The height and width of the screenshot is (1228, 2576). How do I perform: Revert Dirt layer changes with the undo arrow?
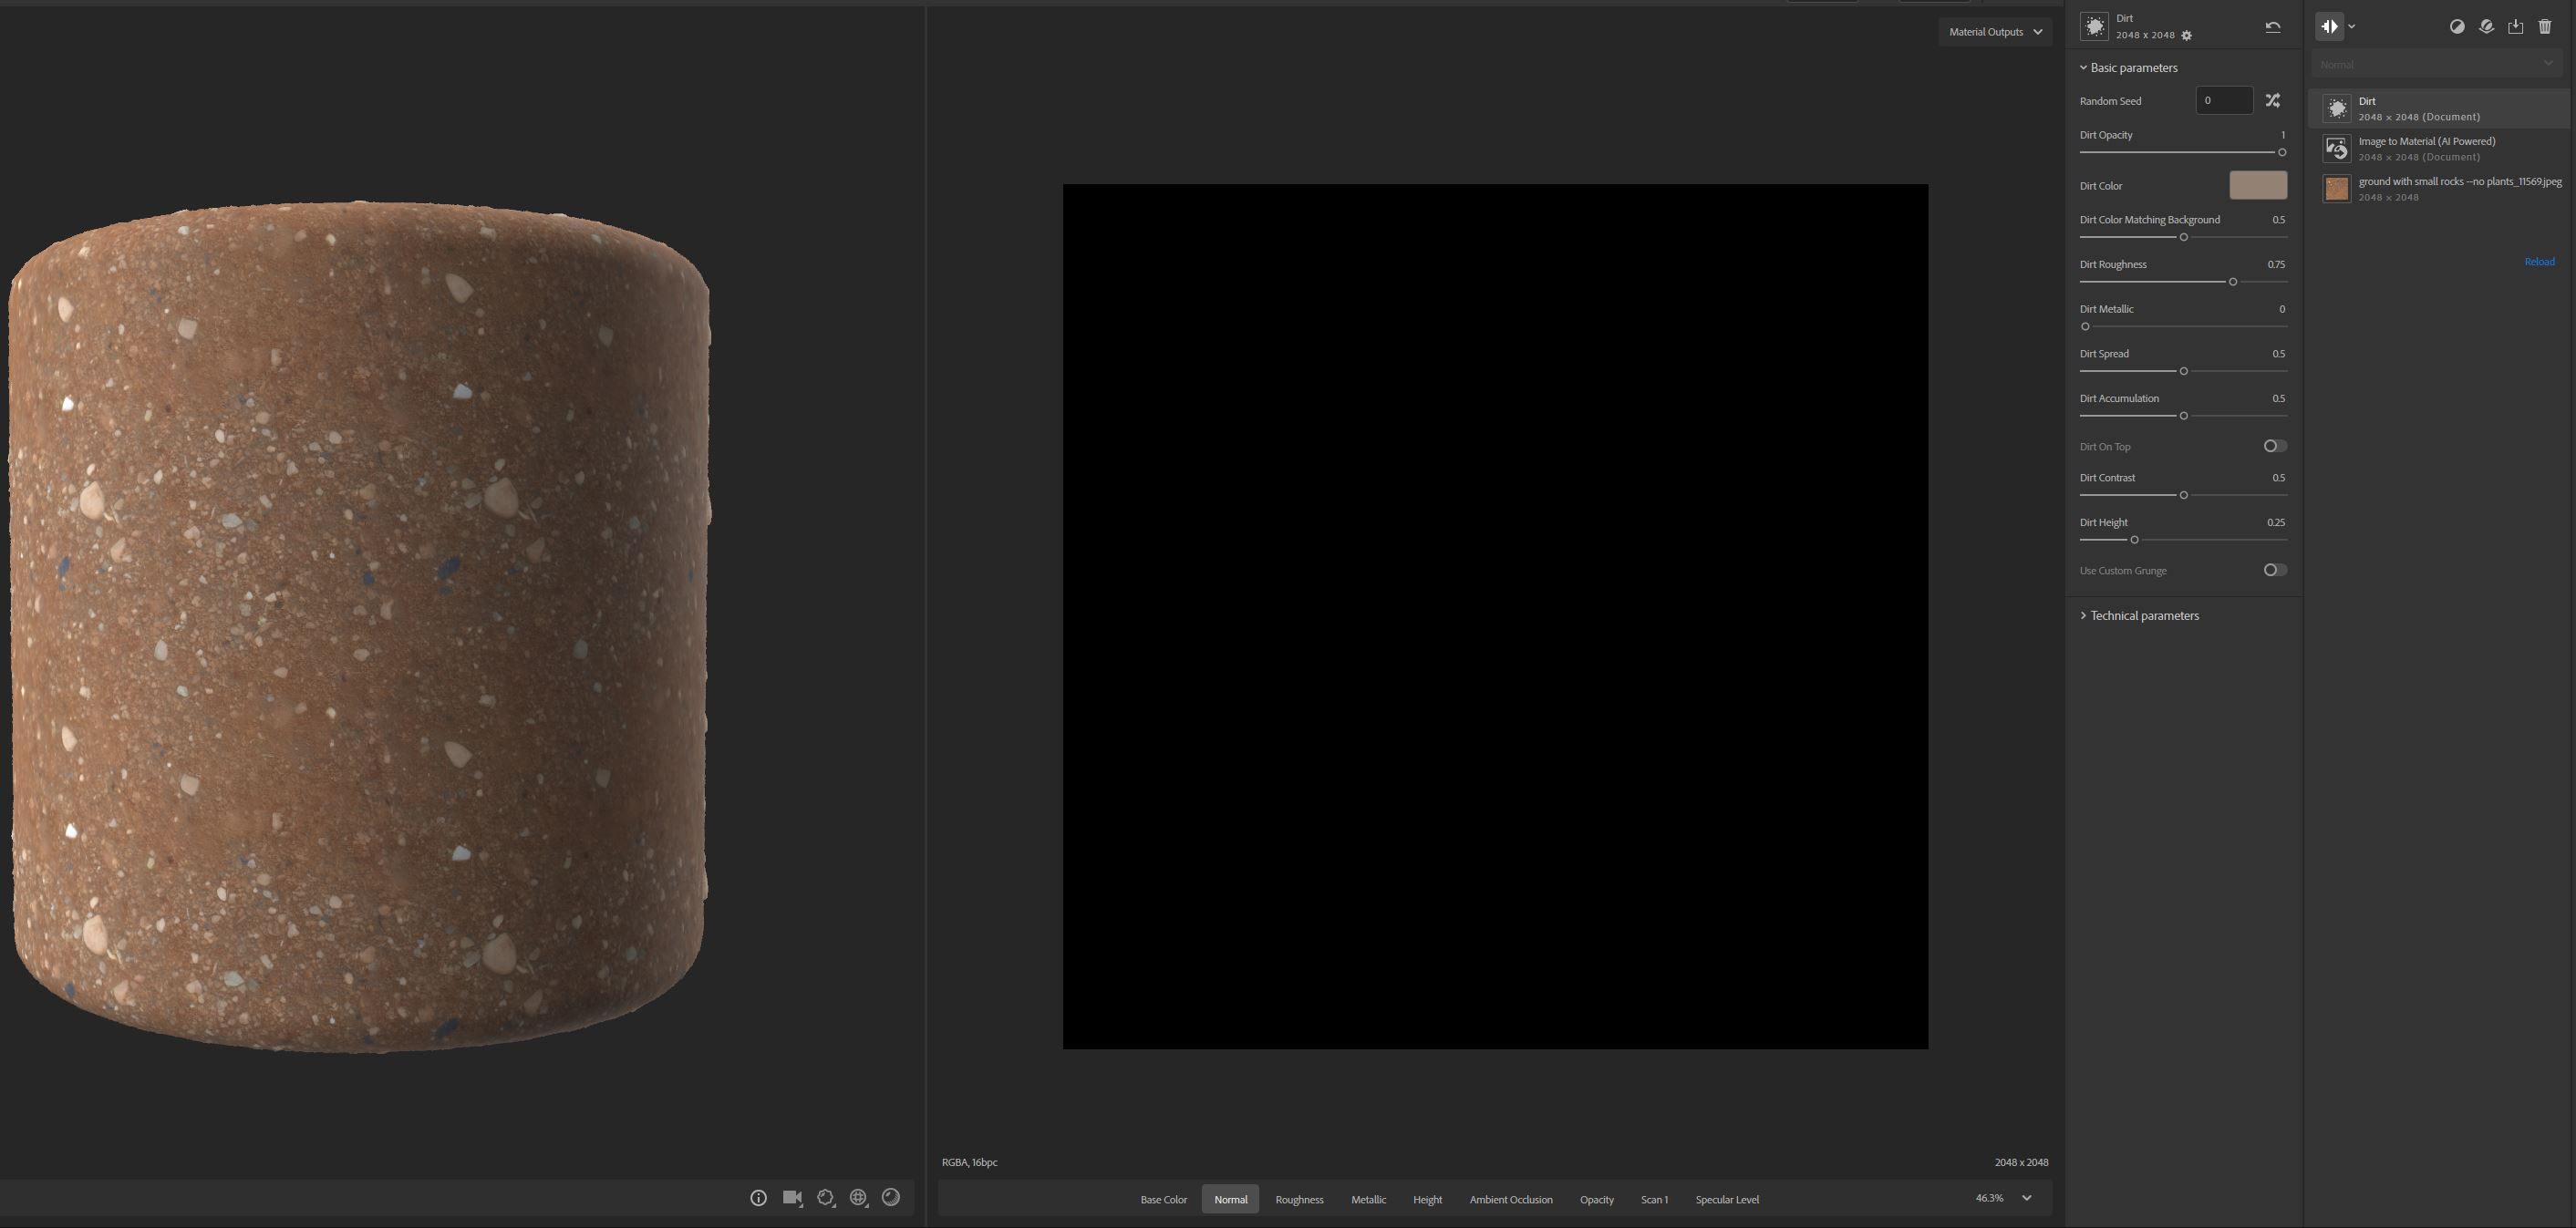coord(2271,26)
